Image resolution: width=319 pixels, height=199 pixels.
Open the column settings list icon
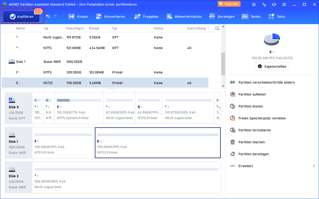pyautogui.click(x=217, y=28)
